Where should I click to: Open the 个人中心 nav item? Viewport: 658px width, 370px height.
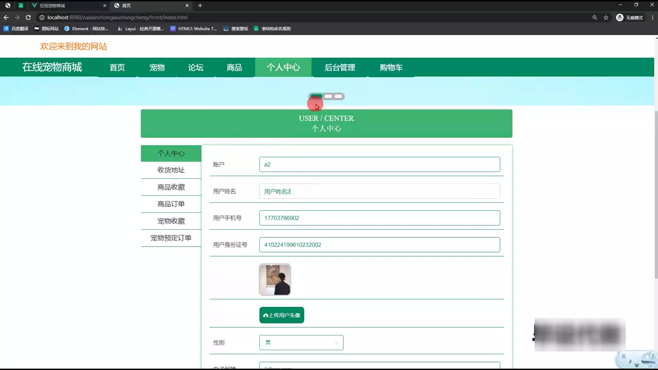(x=283, y=67)
